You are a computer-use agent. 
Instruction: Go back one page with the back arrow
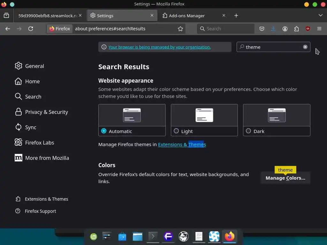[8, 29]
